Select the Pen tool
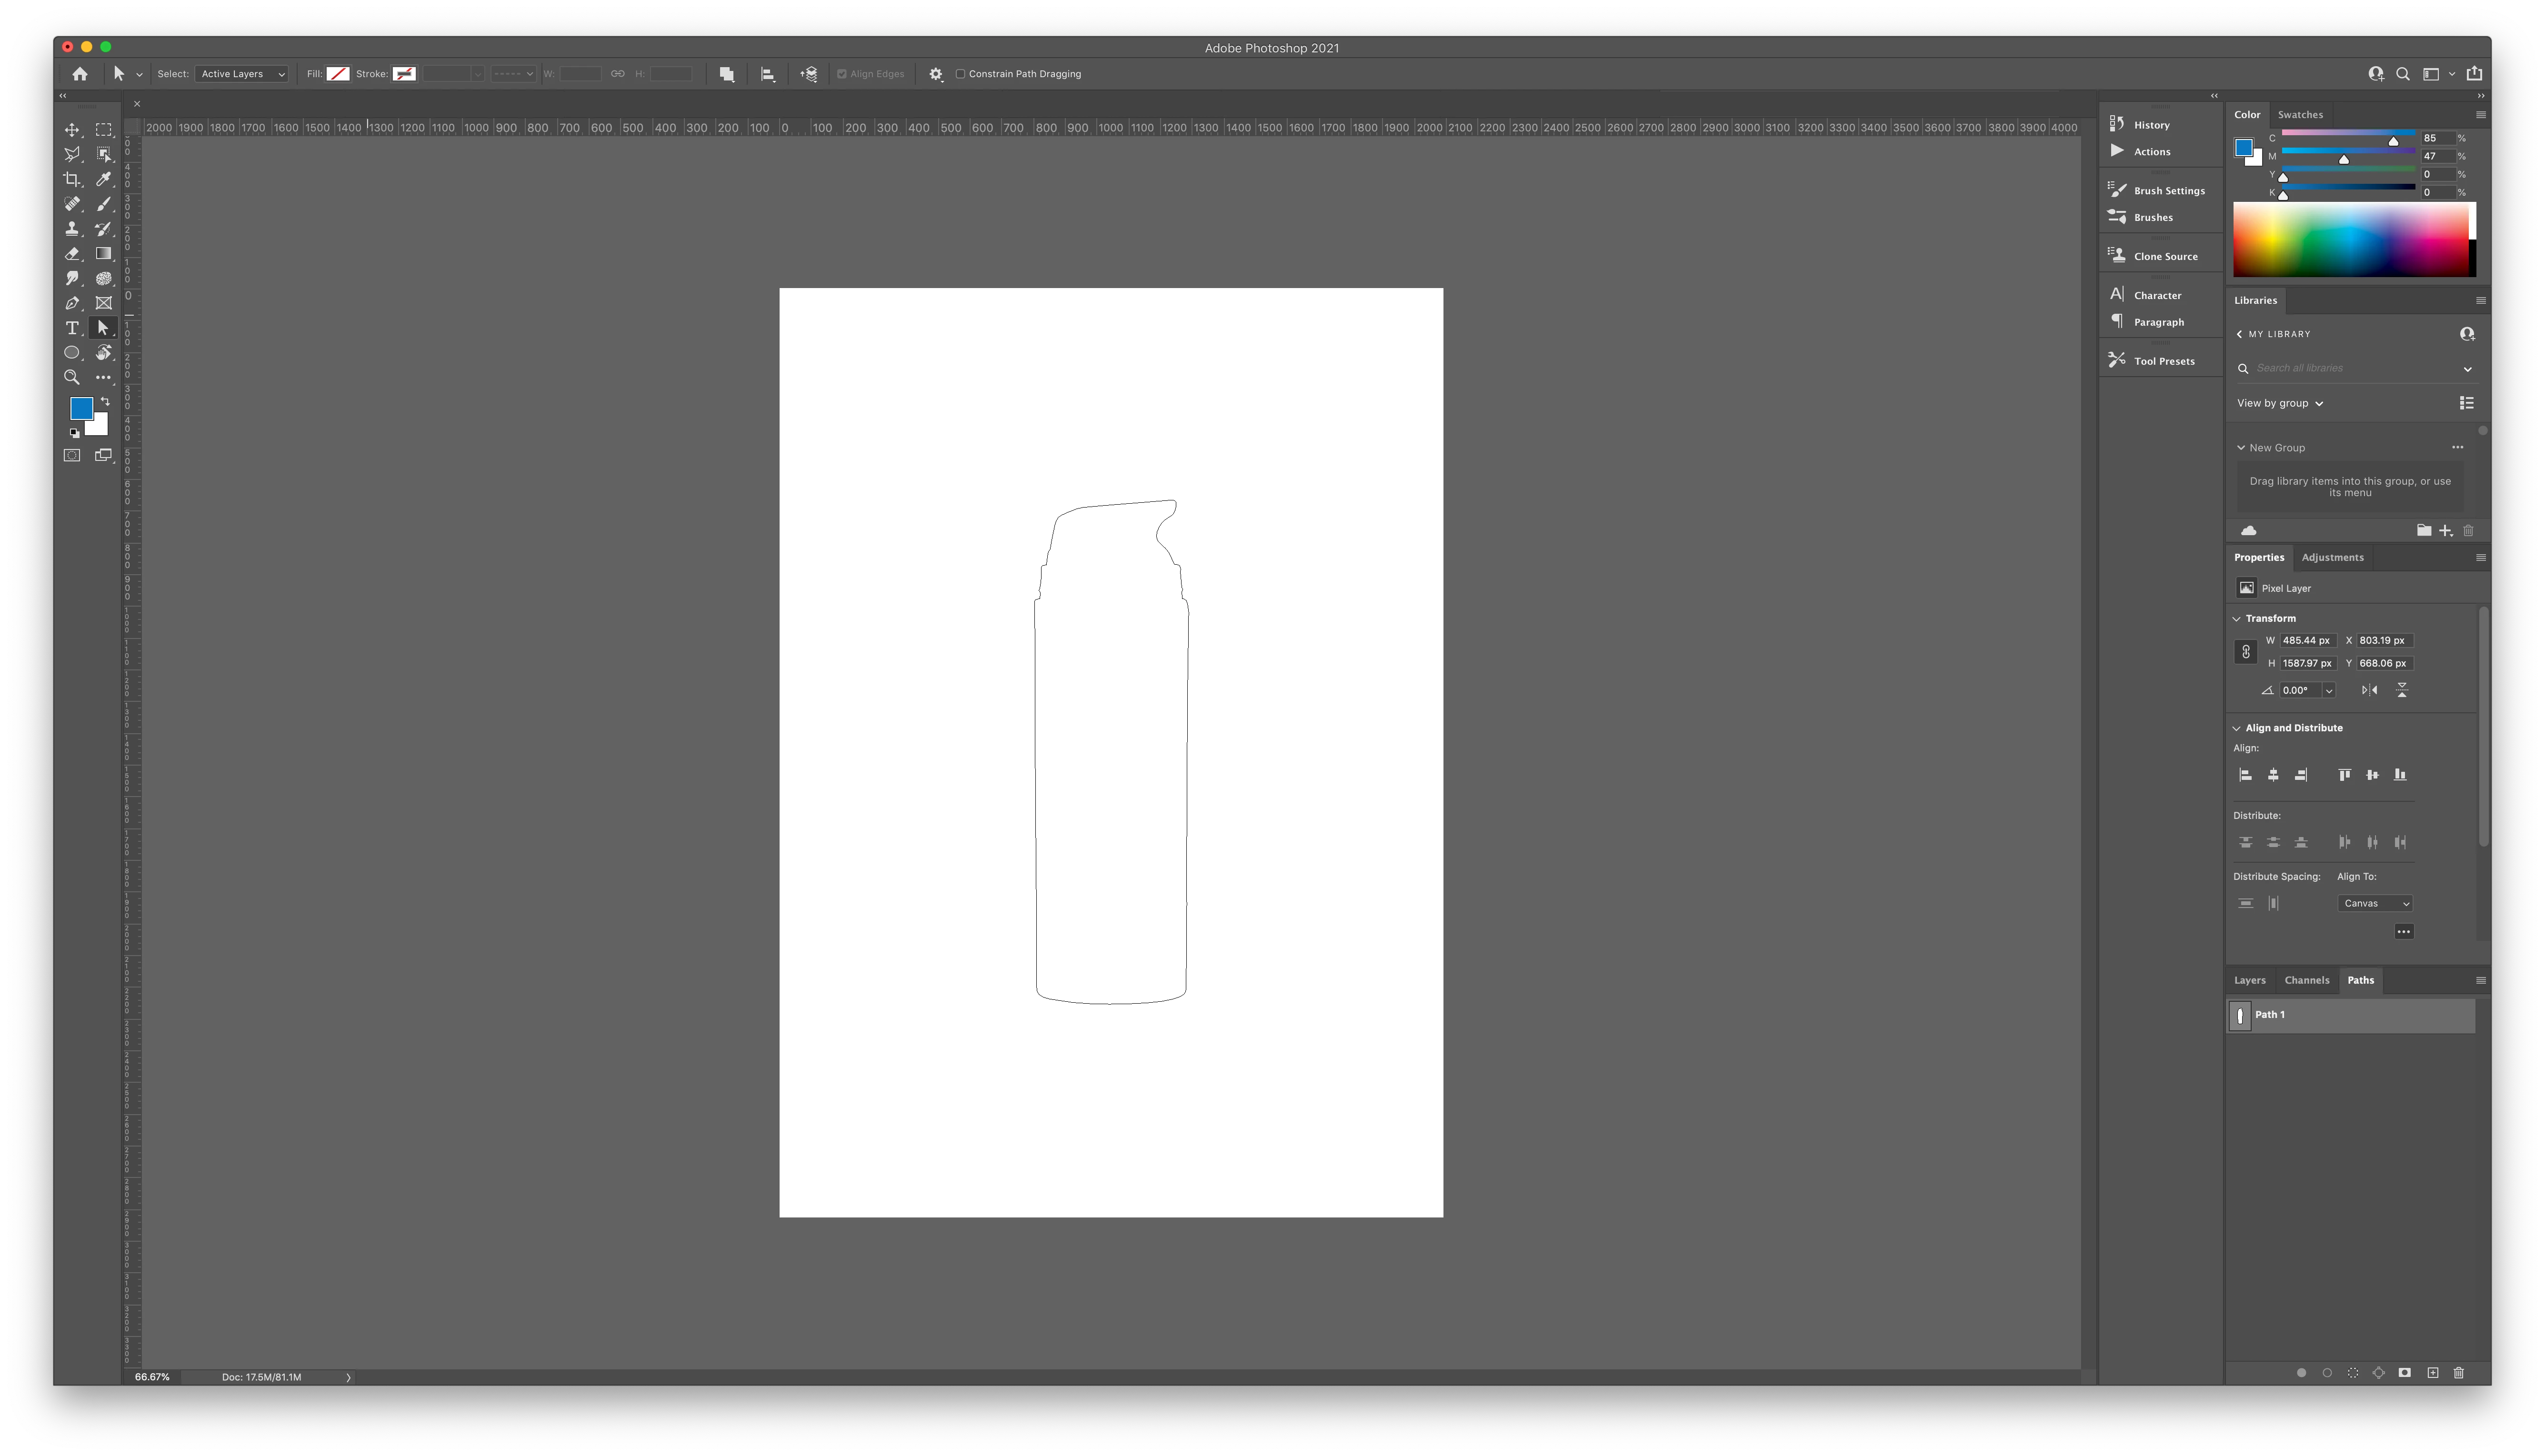The image size is (2545, 1456). [x=72, y=303]
